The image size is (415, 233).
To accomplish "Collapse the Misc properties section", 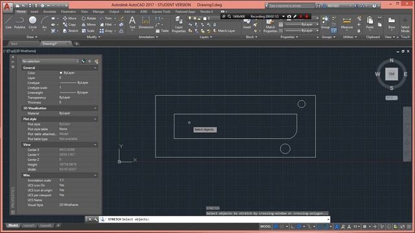I will [95, 175].
